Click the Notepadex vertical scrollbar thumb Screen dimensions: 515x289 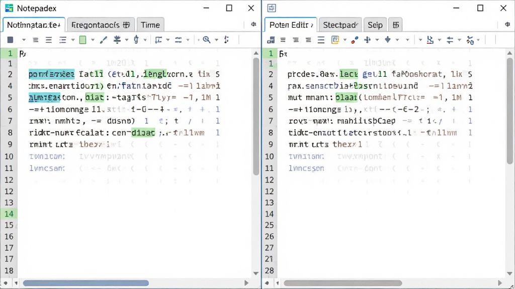click(x=256, y=116)
